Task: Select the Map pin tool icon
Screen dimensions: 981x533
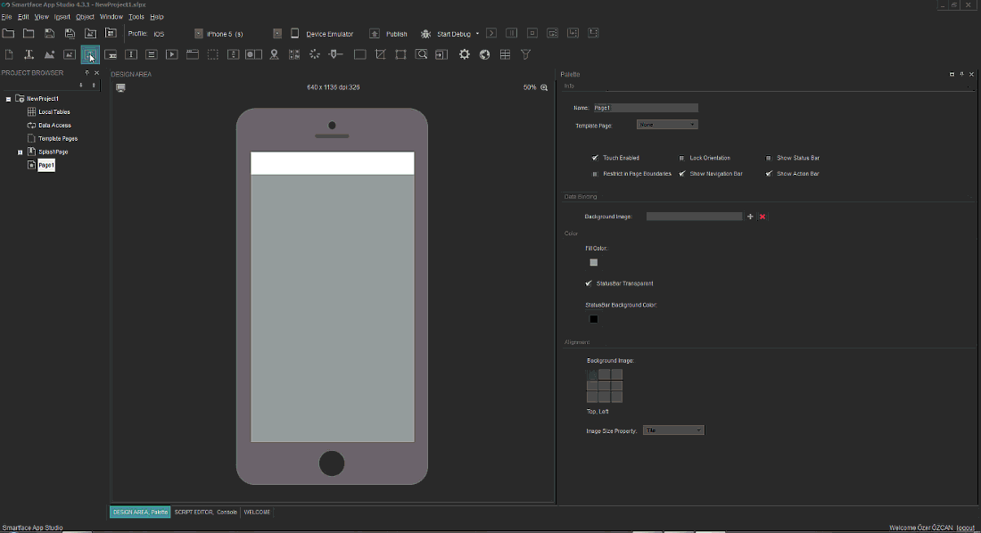Action: 274,54
